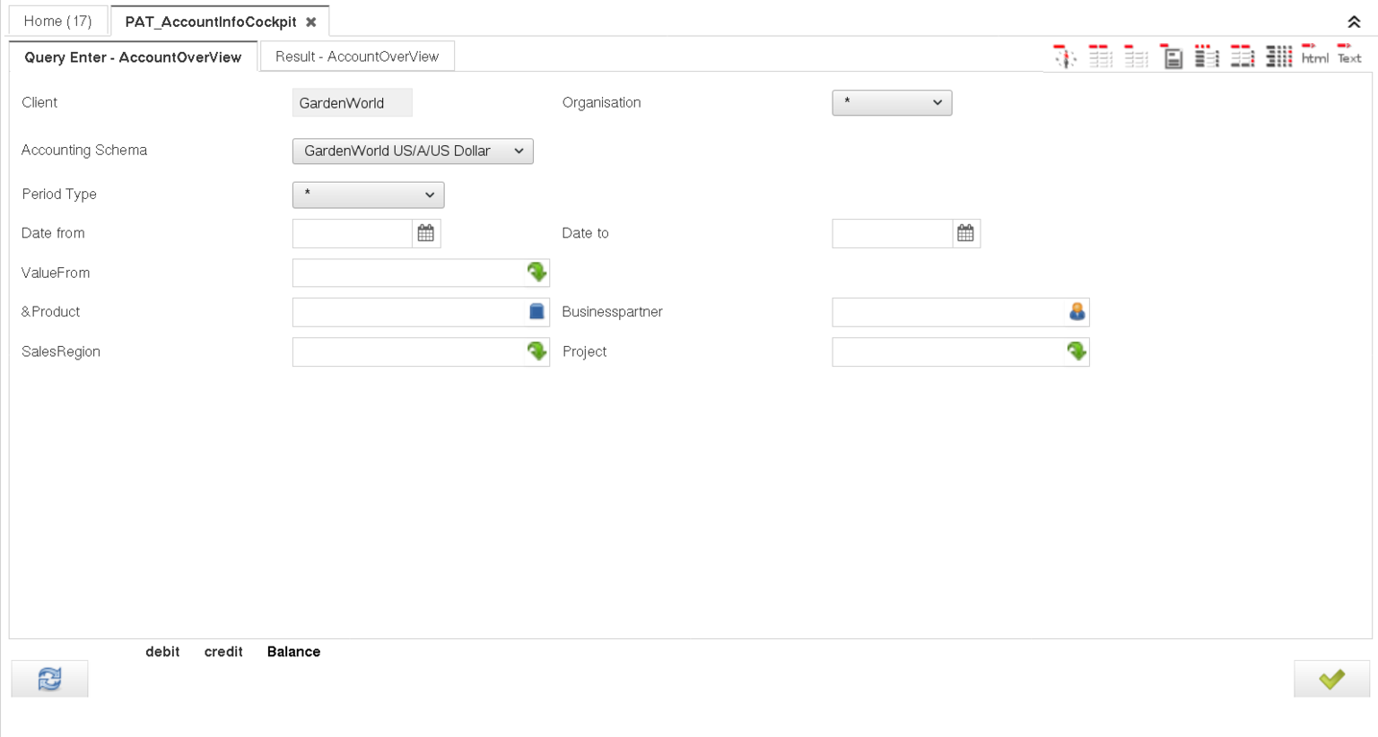
Task: Open the Date from calendar picker
Action: 426,233
